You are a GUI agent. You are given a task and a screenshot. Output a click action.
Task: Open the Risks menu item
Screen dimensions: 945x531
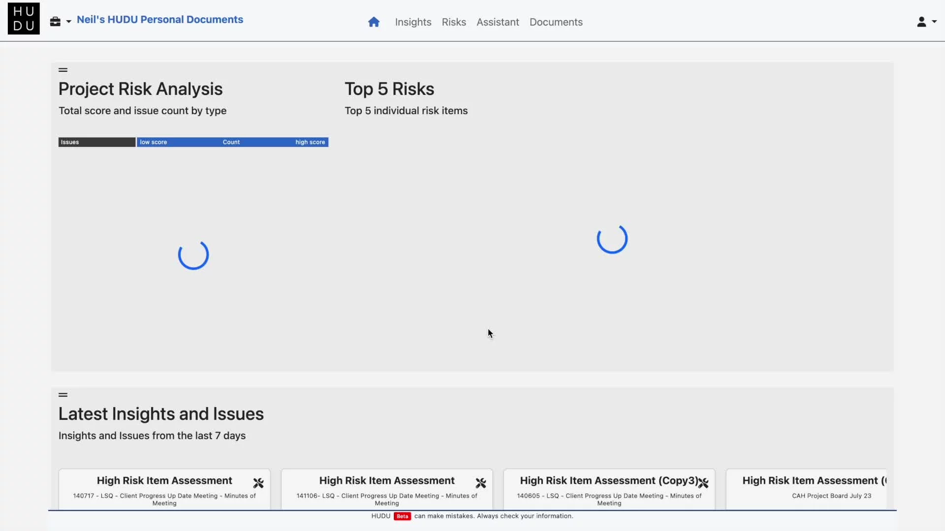[453, 22]
